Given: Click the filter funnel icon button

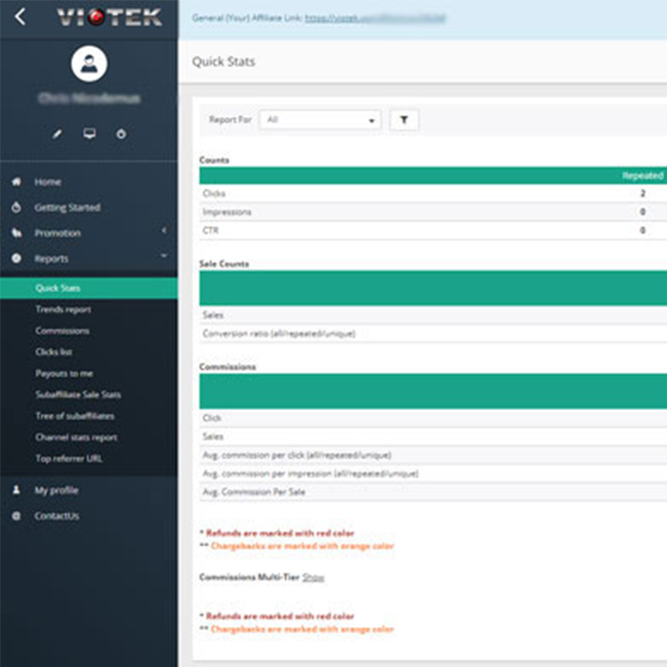Looking at the screenshot, I should tap(404, 120).
